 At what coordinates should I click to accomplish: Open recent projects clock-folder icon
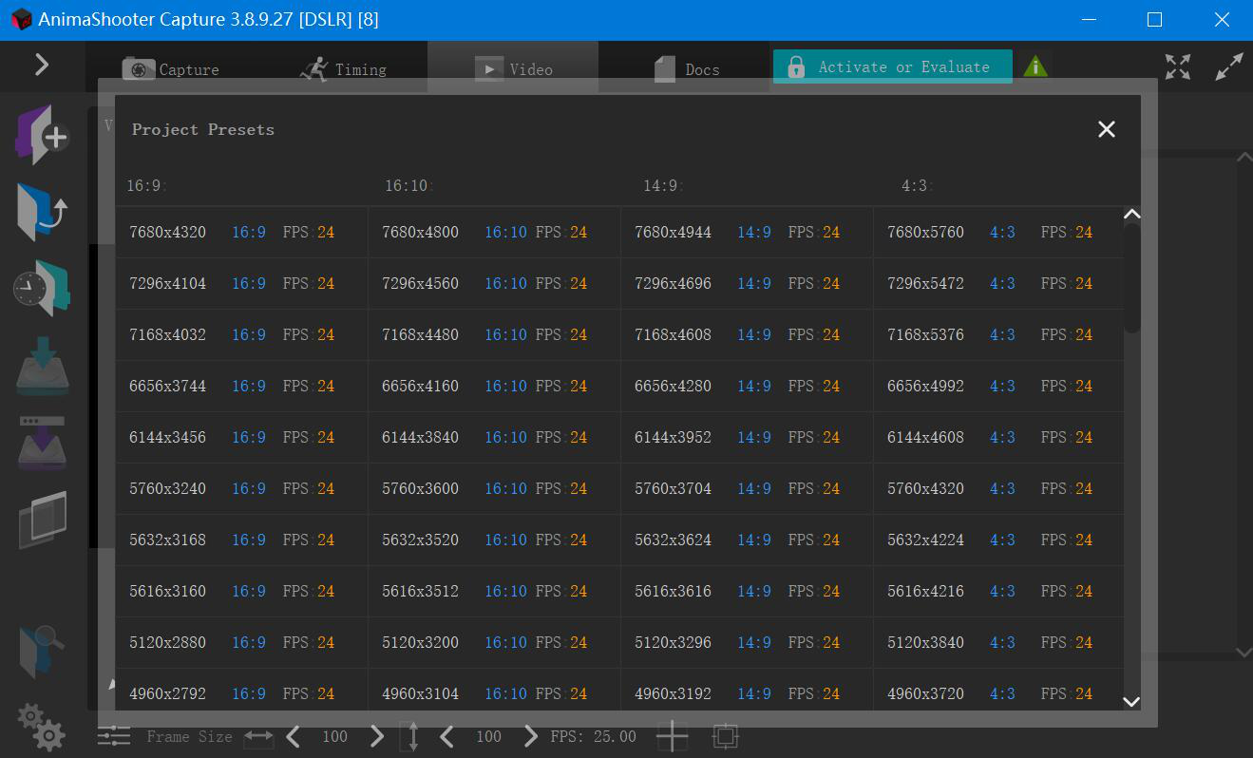pyautogui.click(x=42, y=287)
